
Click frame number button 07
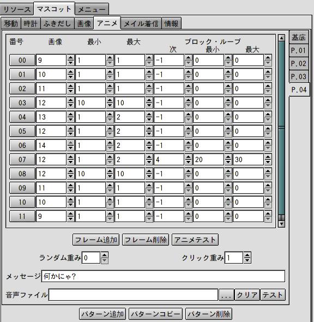22,159
